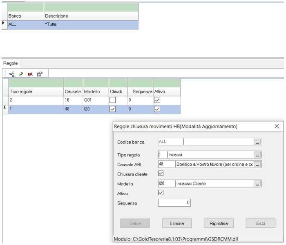Switch to the Regole tab
The width and height of the screenshot is (286, 245).
click(11, 64)
